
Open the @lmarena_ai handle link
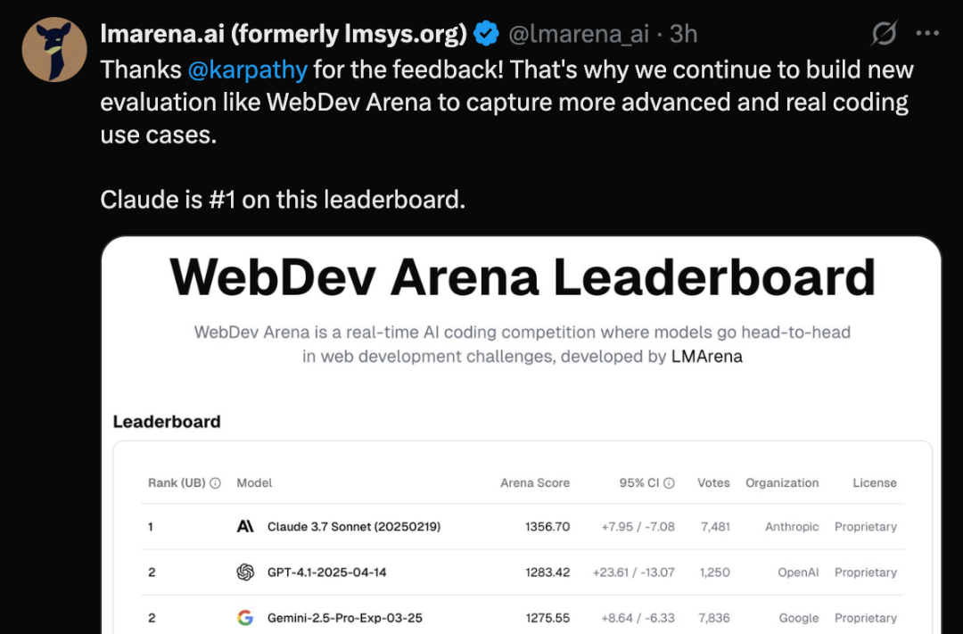[579, 34]
